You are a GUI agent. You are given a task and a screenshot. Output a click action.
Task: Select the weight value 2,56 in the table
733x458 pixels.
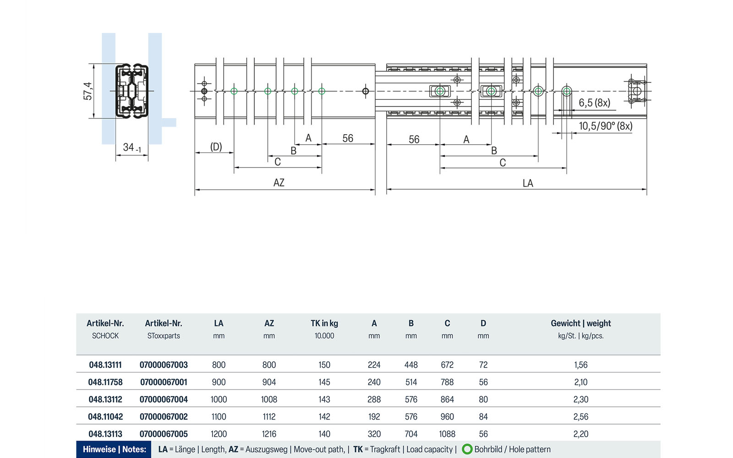click(580, 417)
